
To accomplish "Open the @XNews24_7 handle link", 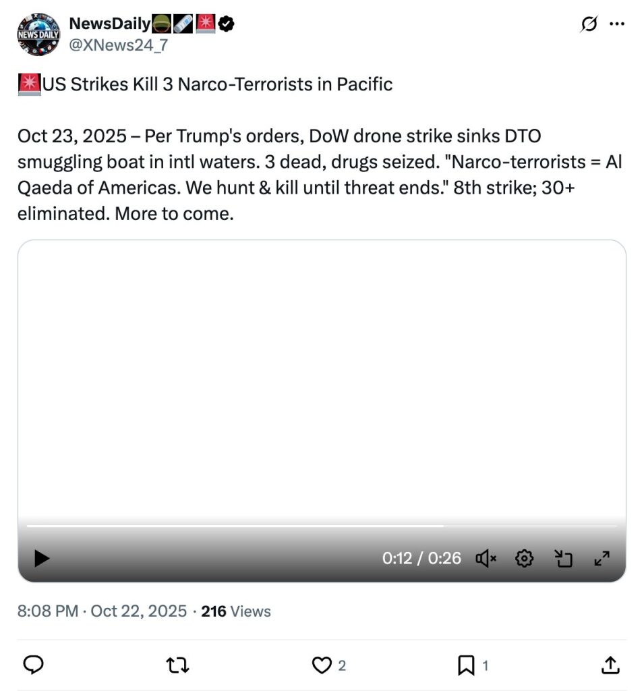I will point(119,46).
